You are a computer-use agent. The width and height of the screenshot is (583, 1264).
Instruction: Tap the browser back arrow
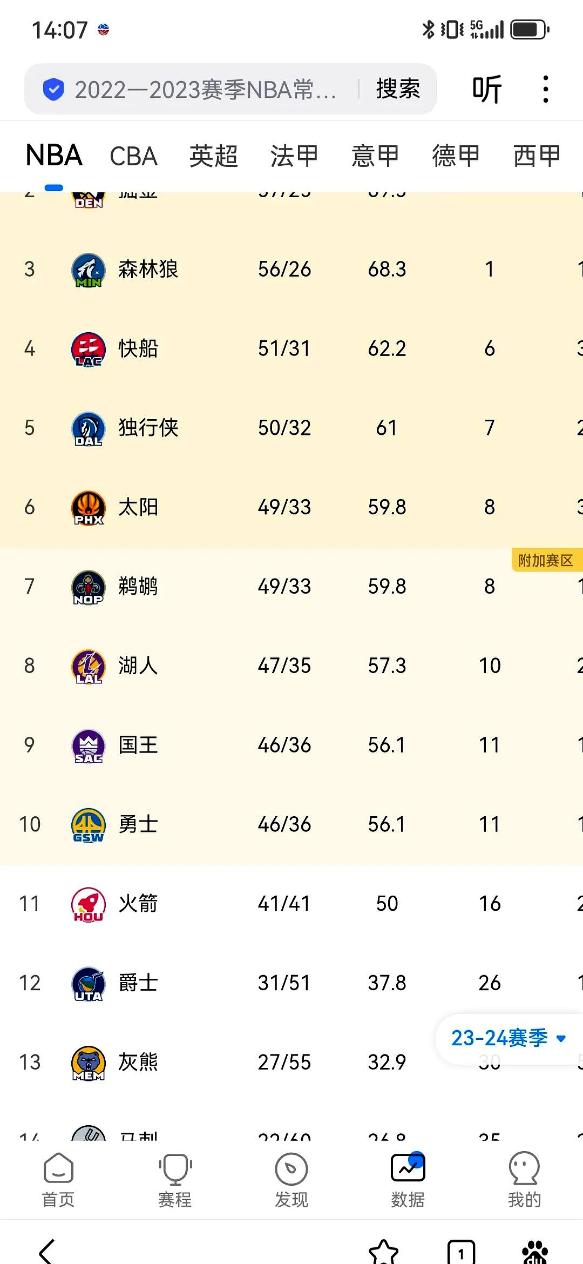[48, 1251]
